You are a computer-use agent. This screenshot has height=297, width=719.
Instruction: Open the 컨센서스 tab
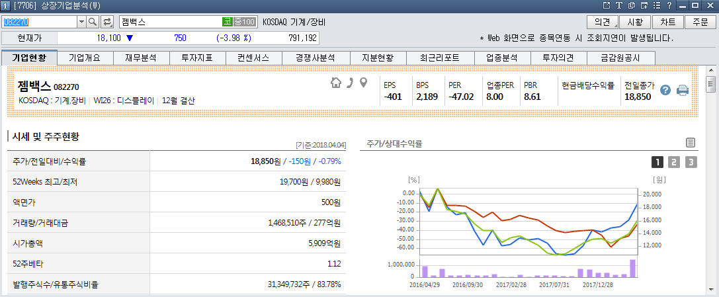click(x=253, y=58)
